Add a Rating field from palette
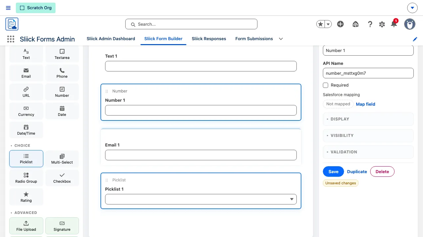 26,197
